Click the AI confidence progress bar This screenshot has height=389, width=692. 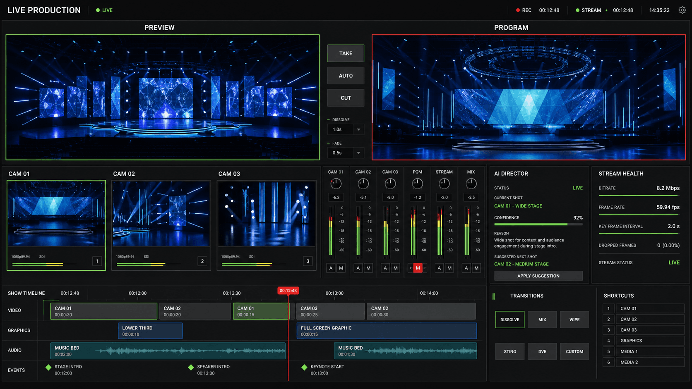tap(538, 224)
